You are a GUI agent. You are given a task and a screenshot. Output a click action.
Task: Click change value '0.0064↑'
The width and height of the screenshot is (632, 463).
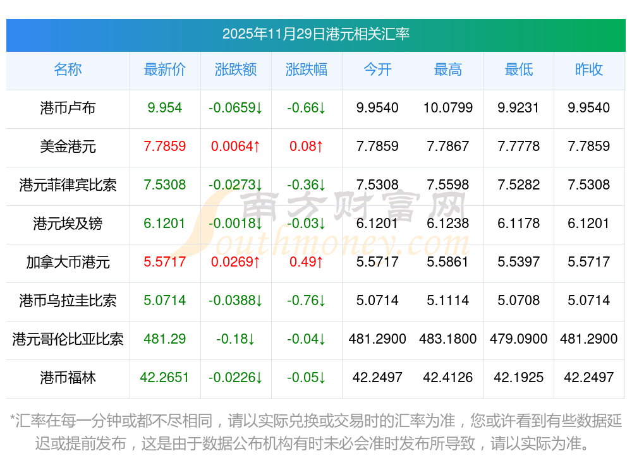(x=235, y=147)
